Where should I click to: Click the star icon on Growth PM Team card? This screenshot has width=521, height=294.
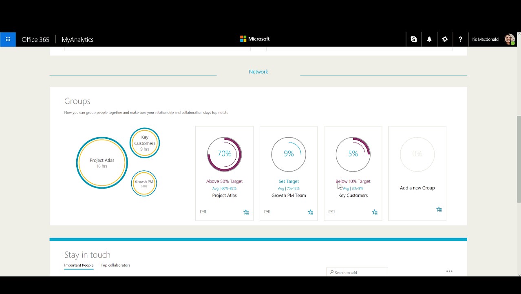[311, 212]
